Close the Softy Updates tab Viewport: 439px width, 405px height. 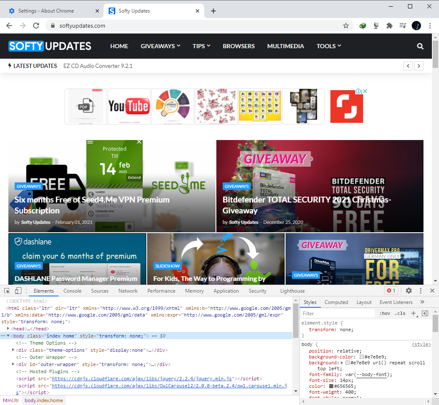click(x=197, y=11)
